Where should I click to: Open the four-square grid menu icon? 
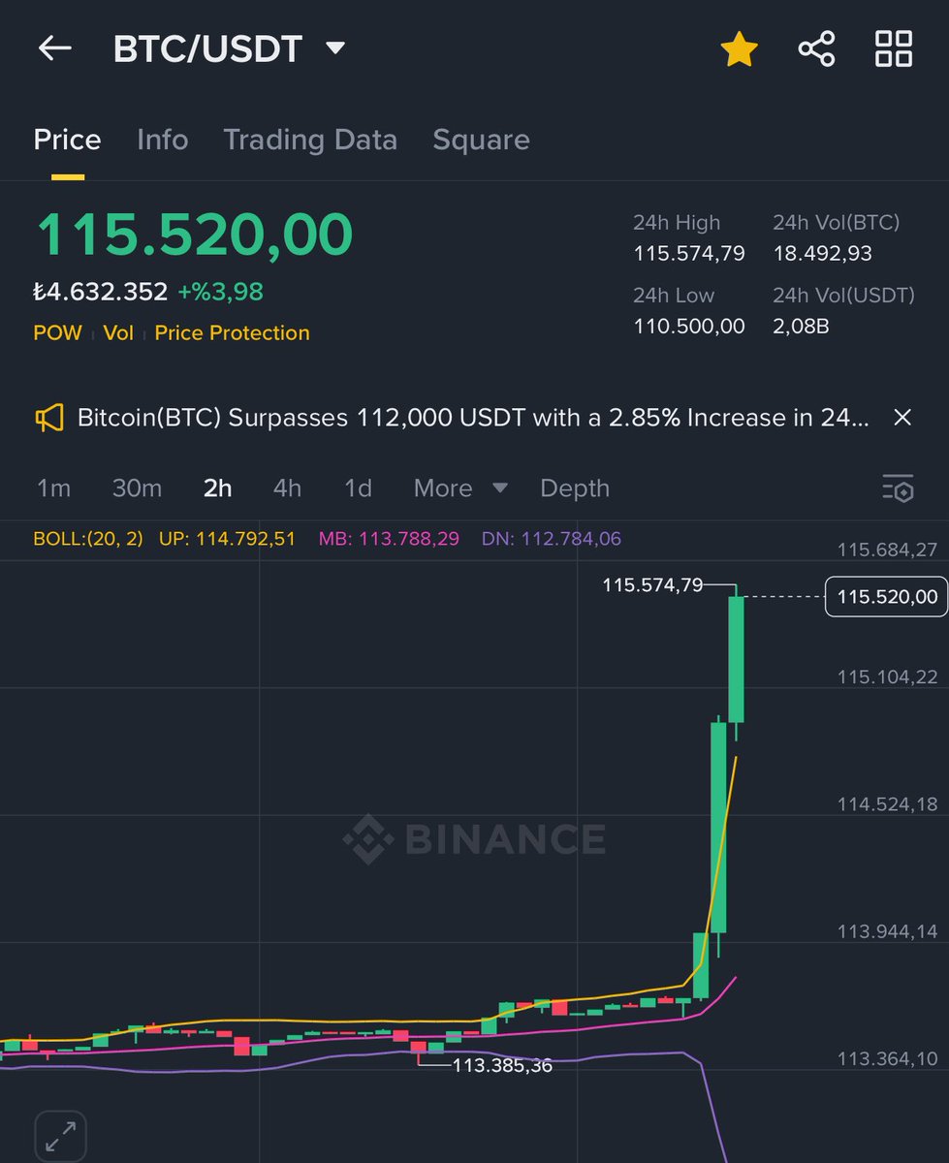tap(893, 48)
